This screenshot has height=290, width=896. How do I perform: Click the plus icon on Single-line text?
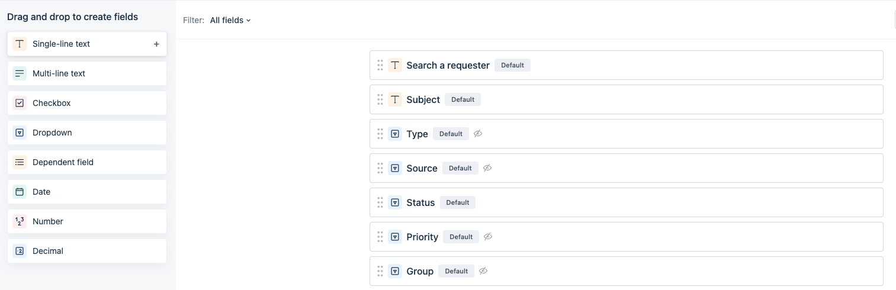pos(156,44)
